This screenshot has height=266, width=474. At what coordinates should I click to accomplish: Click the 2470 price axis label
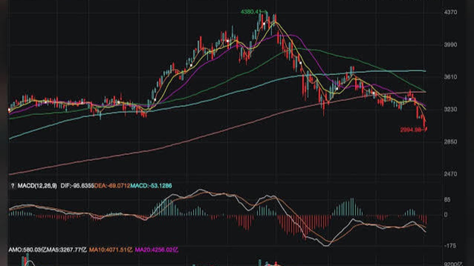click(x=450, y=174)
